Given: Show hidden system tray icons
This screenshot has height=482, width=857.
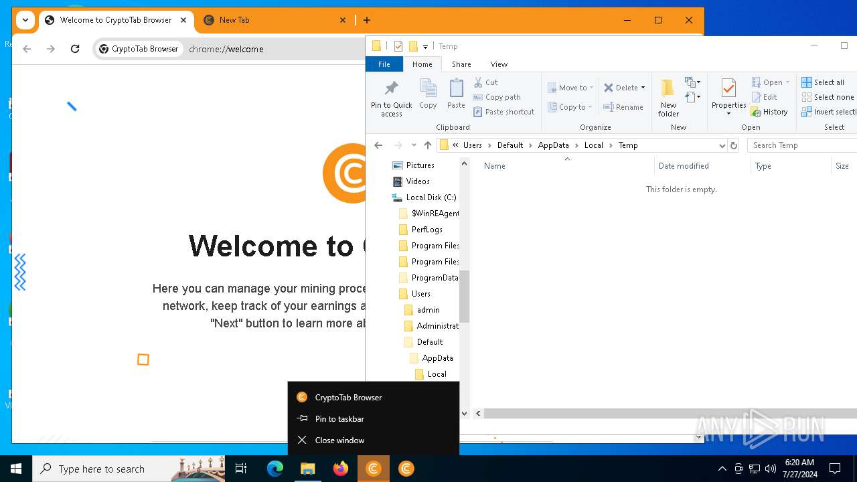Looking at the screenshot, I should pos(722,469).
